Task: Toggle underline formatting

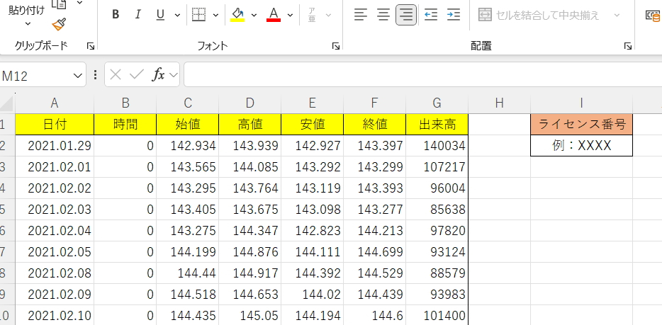Action: click(x=159, y=15)
